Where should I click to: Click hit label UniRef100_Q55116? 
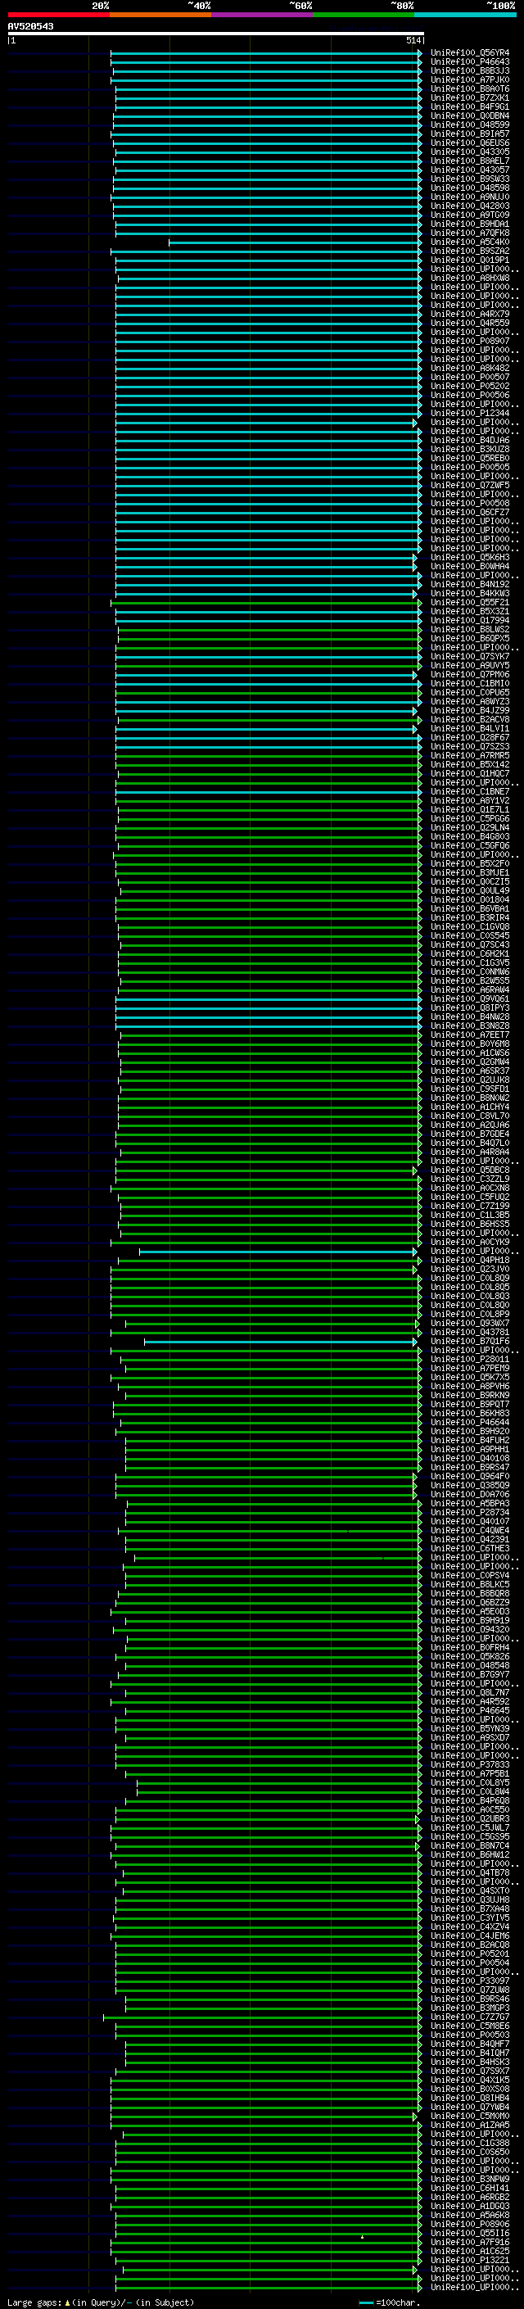point(470,2234)
